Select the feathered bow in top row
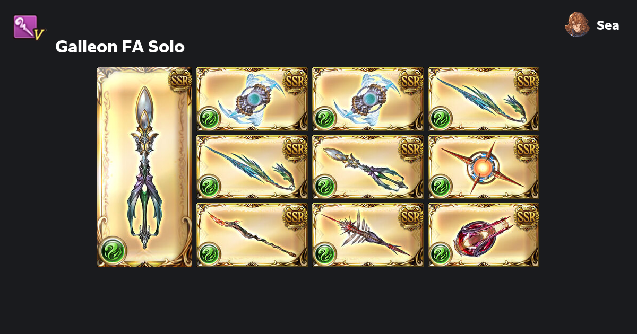This screenshot has height=334, width=637. click(x=484, y=99)
